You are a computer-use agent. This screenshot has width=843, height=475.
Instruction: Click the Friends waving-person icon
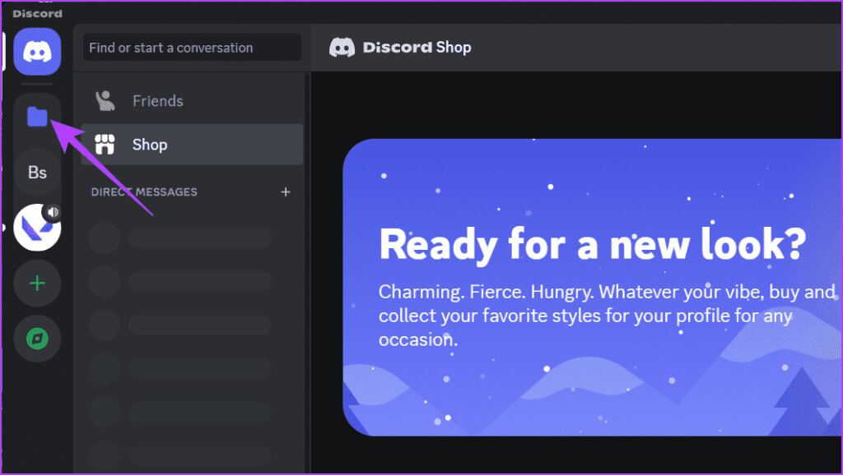click(105, 100)
